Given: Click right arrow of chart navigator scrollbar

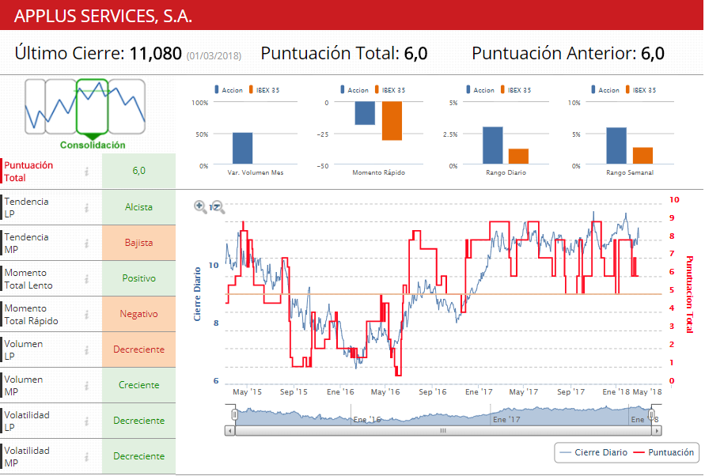Looking at the screenshot, I should tap(657, 431).
